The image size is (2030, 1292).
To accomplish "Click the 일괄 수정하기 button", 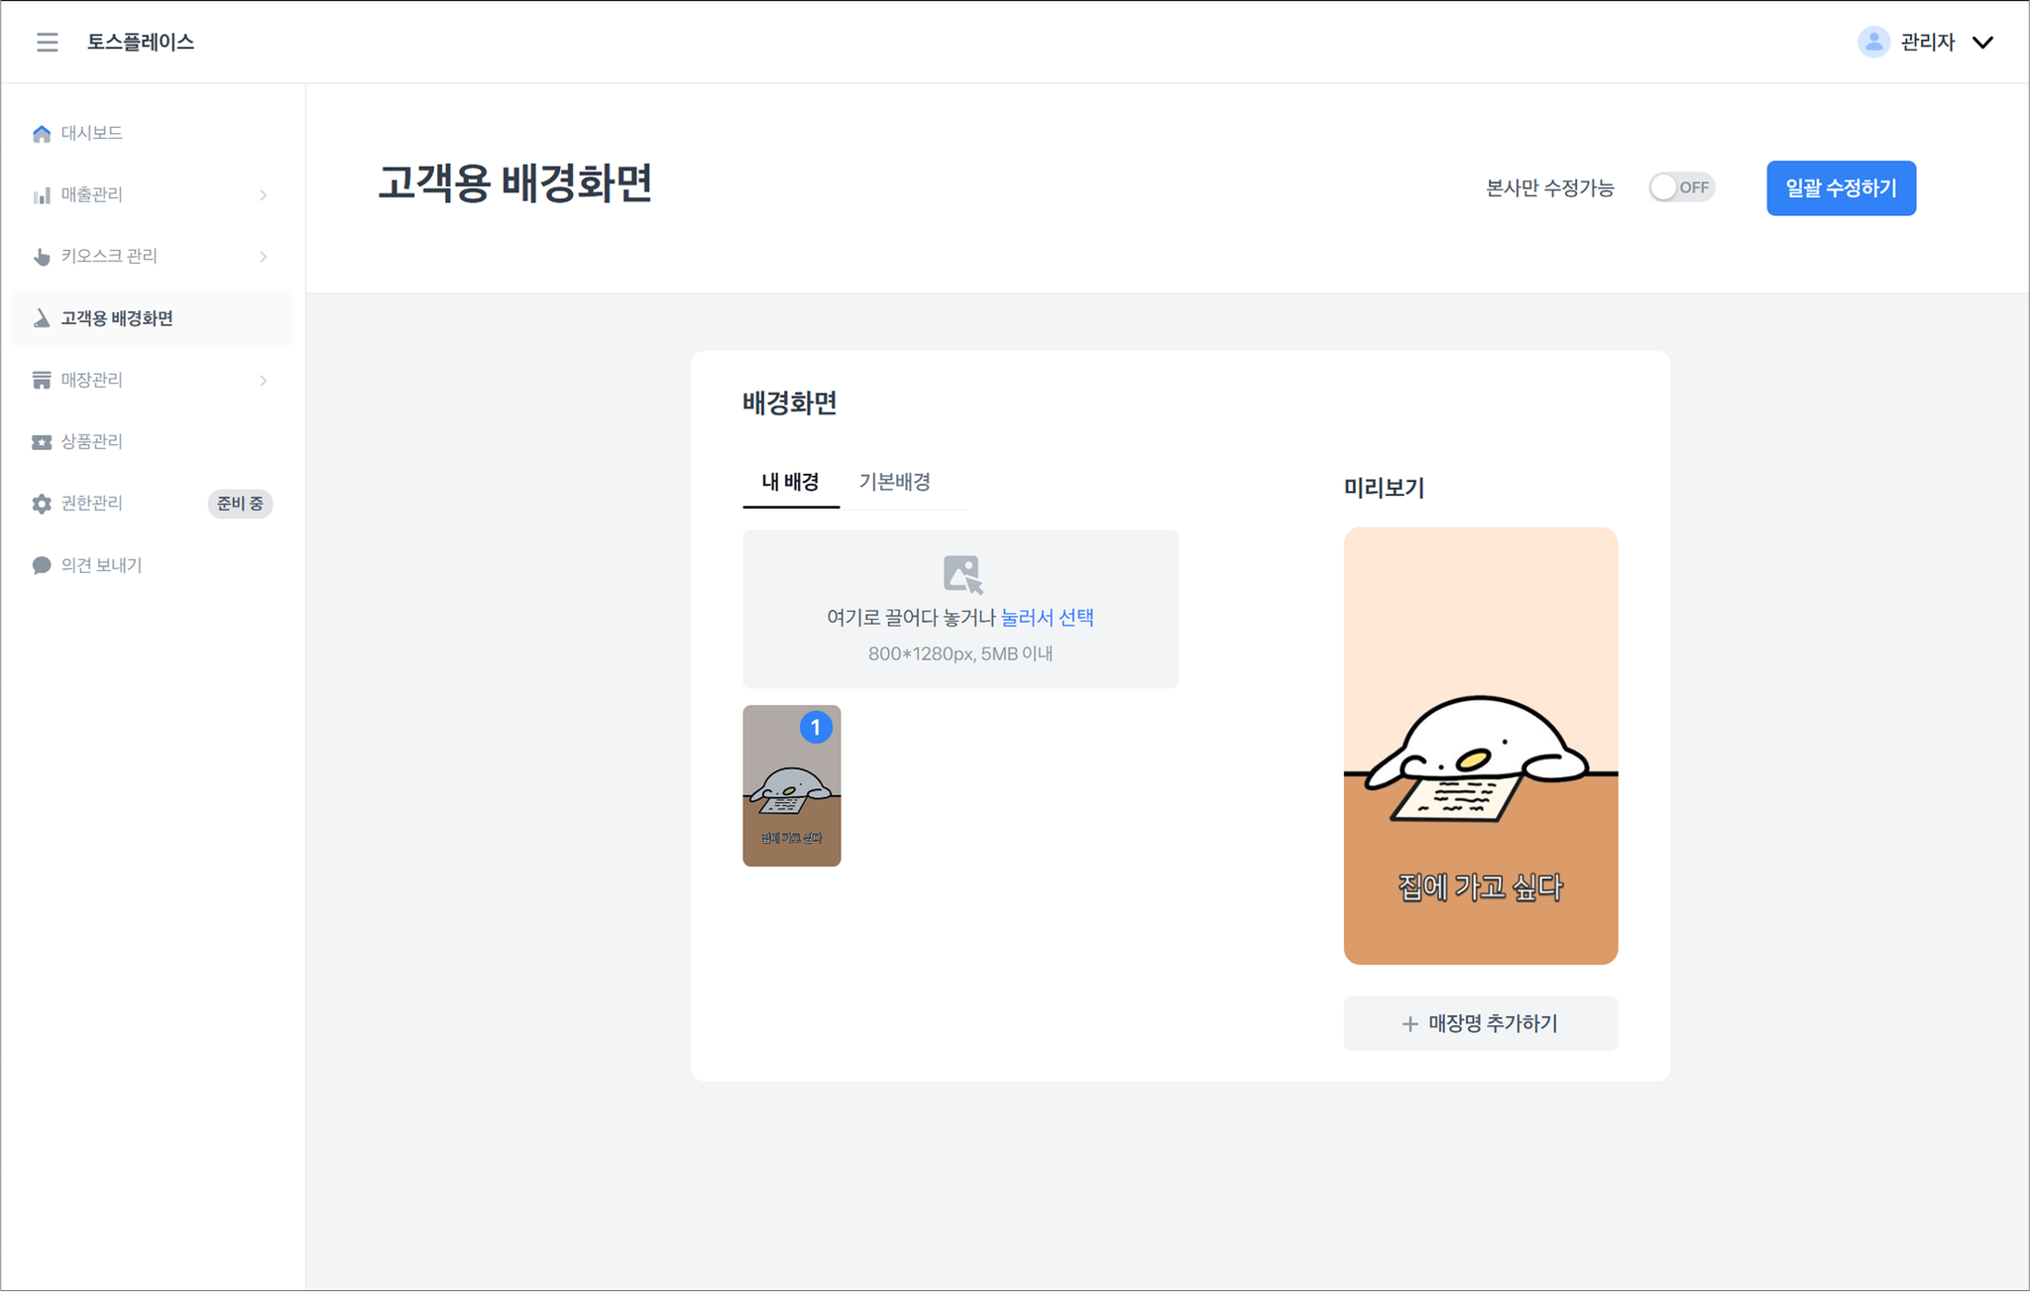I will coord(1841,188).
